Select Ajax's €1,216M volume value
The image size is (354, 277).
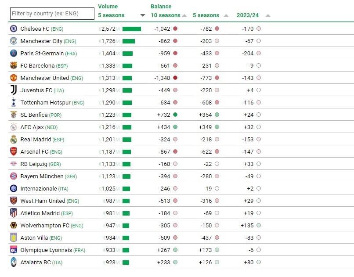coord(109,127)
